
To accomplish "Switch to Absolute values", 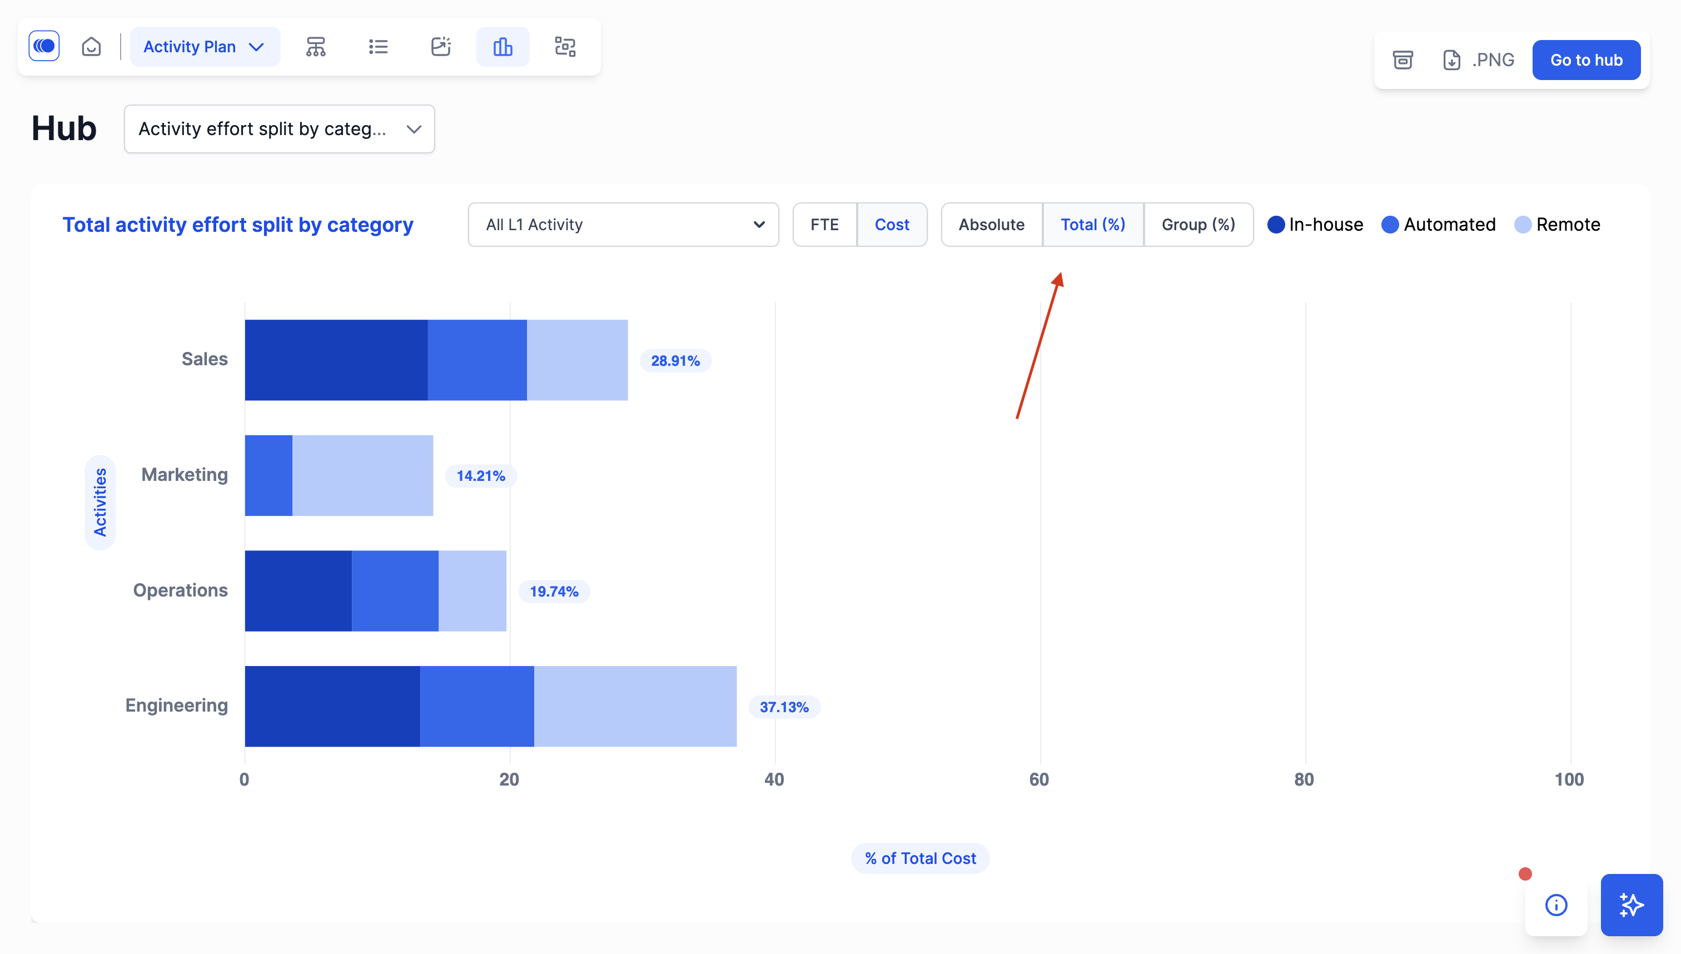I will [x=991, y=225].
